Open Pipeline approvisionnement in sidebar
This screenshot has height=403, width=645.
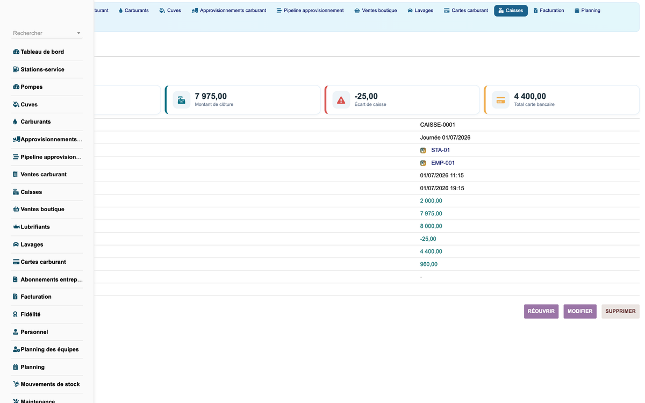click(x=47, y=157)
